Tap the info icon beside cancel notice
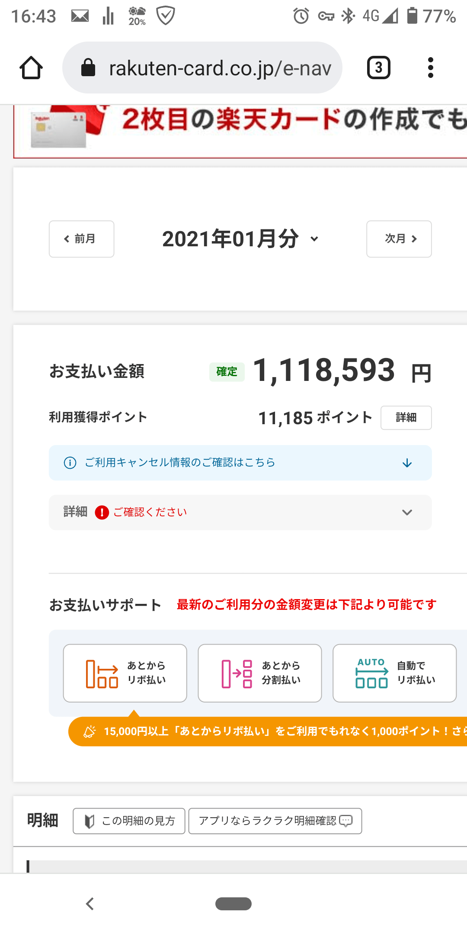 click(70, 463)
